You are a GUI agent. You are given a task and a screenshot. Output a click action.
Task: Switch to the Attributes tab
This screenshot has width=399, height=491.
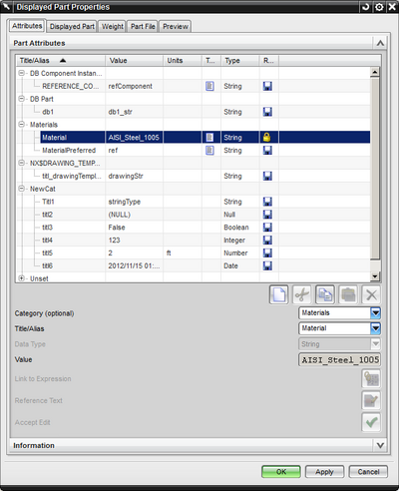point(27,26)
